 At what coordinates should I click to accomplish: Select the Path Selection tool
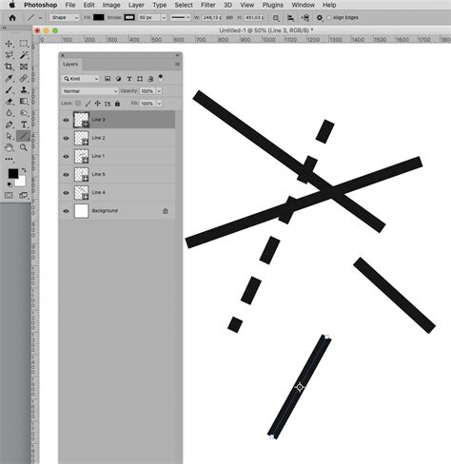pyautogui.click(x=9, y=136)
